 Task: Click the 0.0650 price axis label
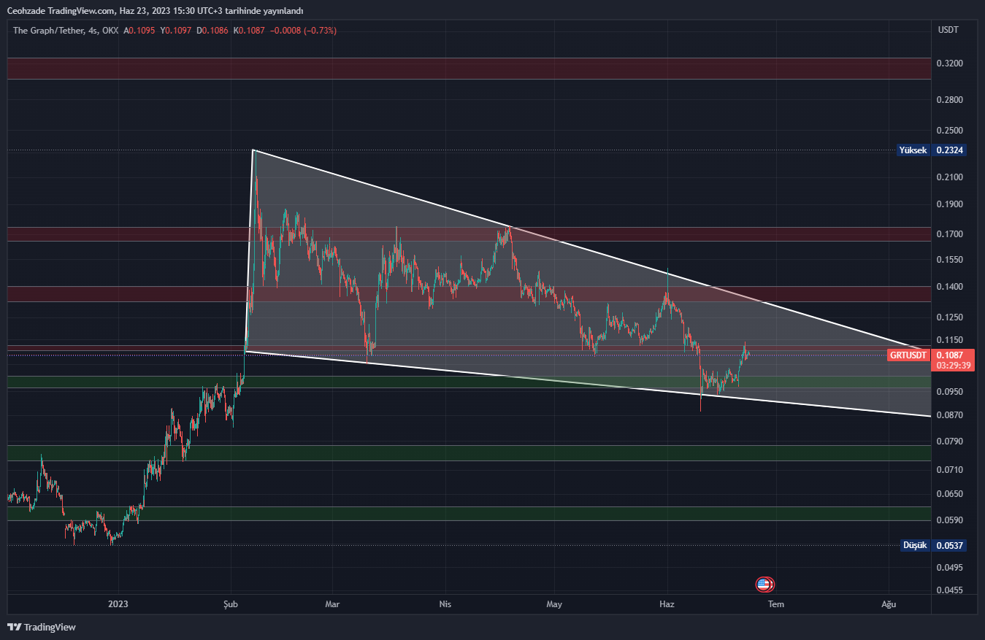pos(949,494)
